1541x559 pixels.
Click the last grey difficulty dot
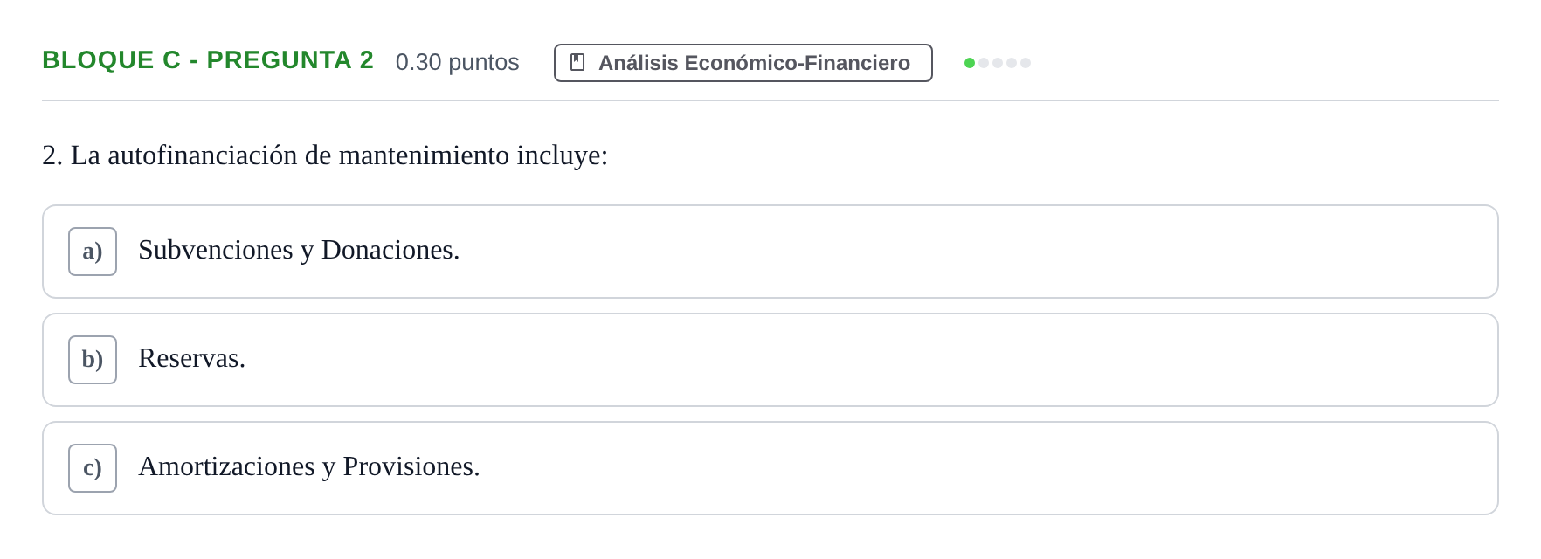(x=1026, y=63)
